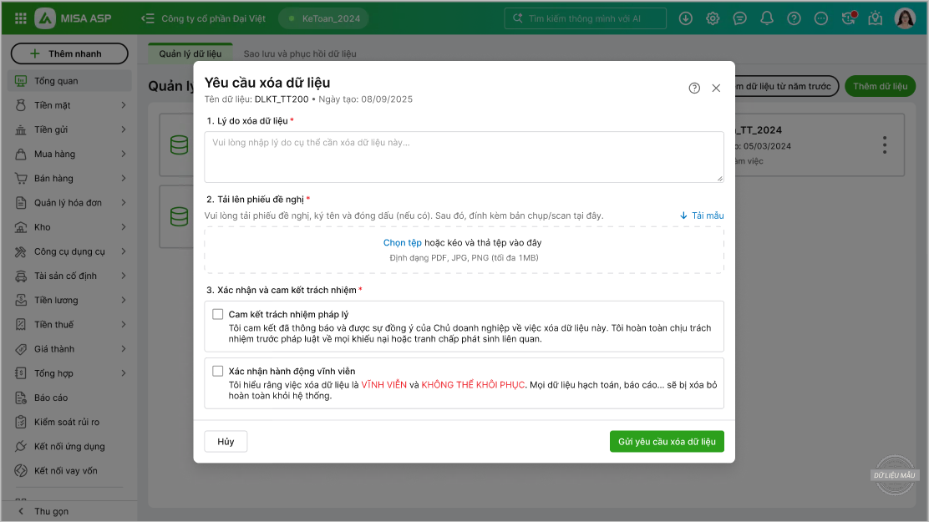Click the user avatar profile picture
Screen dimensions: 929x522
[x=905, y=18]
